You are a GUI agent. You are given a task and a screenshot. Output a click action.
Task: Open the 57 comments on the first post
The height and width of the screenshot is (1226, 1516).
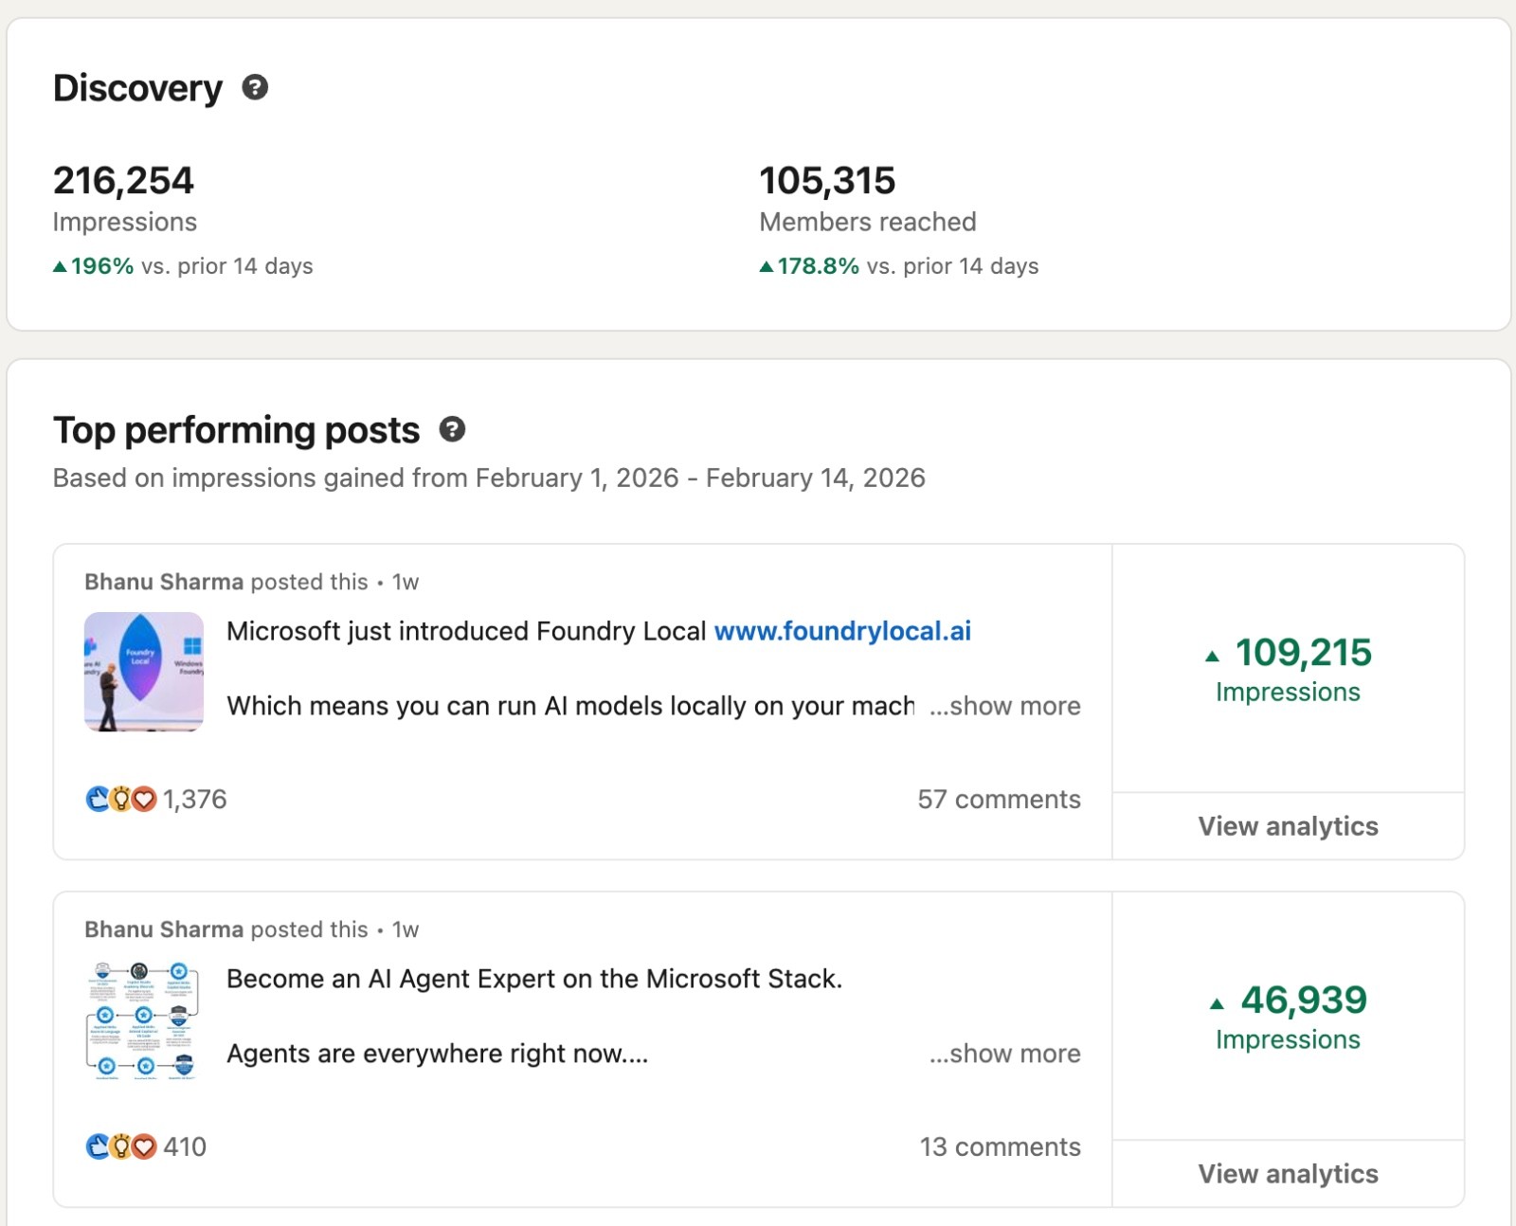tap(999, 800)
